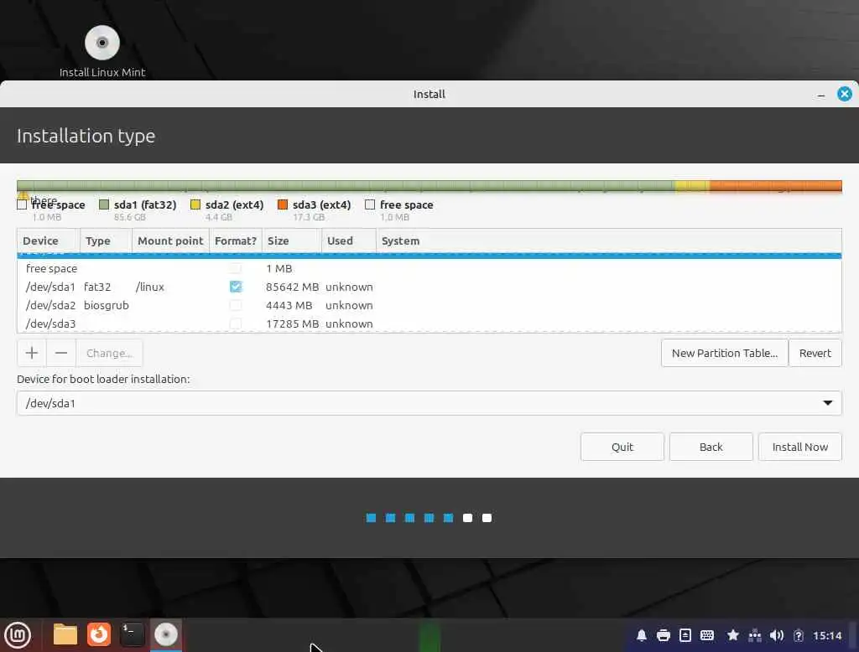859x652 pixels.
Task: Click the white free space swatch labeled 1.0 MB after sda3
Action: pos(370,204)
